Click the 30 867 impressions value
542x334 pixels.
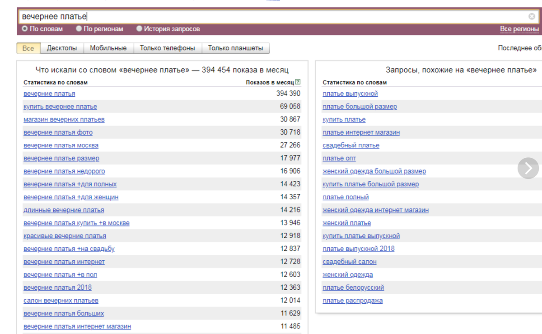(290, 119)
